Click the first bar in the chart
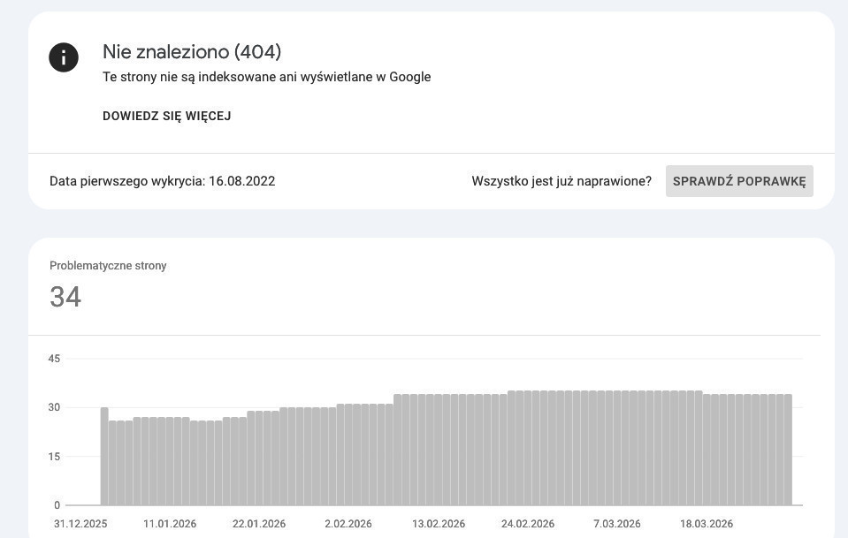 tap(104, 456)
